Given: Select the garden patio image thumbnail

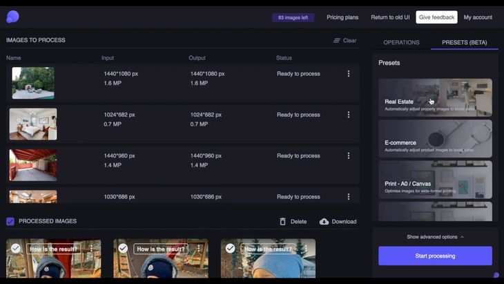Looking at the screenshot, I should pyautogui.click(x=33, y=83).
